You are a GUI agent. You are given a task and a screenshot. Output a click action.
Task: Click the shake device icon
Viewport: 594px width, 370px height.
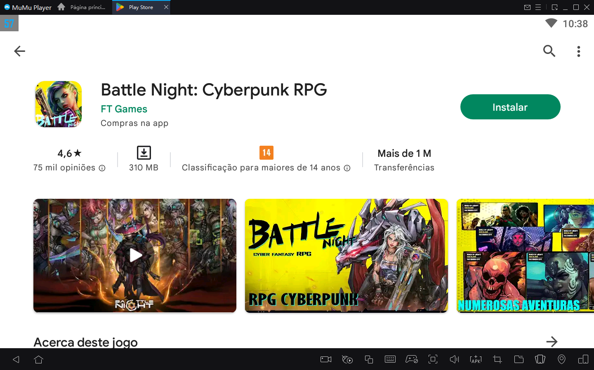pyautogui.click(x=540, y=359)
